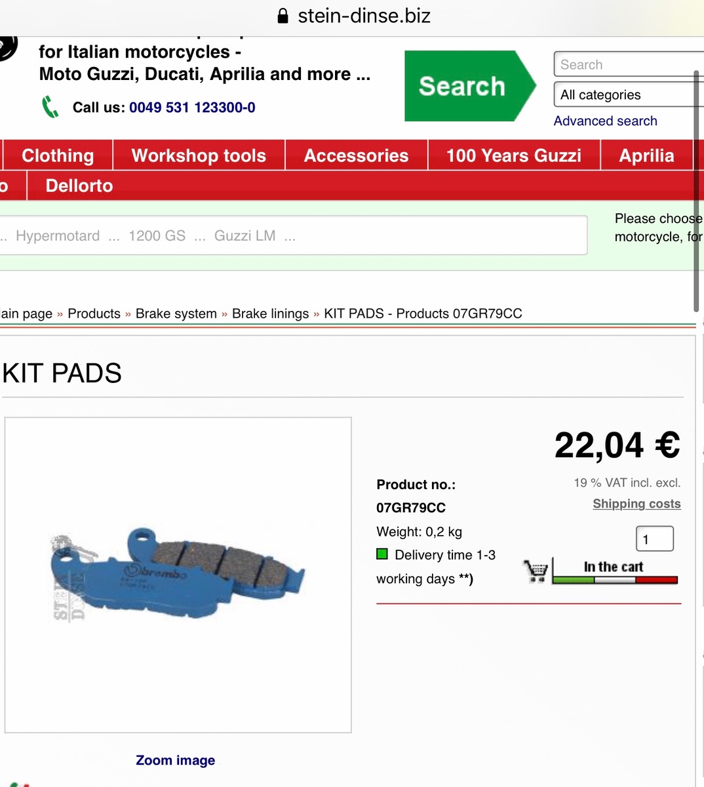
Task: Open the Workshop tools menu
Action: 199,155
